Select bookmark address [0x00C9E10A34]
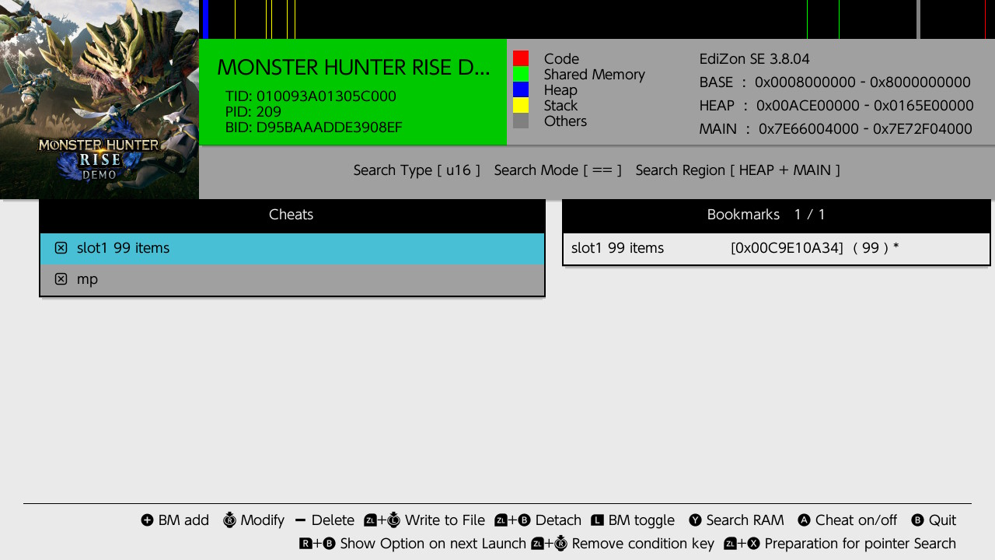This screenshot has width=995, height=560. (787, 248)
